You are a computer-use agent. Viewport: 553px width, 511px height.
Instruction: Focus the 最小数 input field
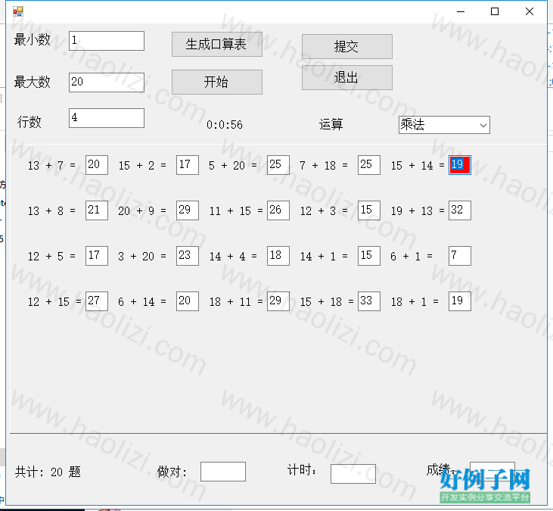107,41
